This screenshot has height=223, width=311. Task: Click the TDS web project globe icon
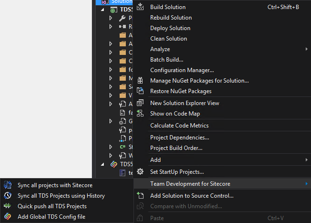(114, 10)
